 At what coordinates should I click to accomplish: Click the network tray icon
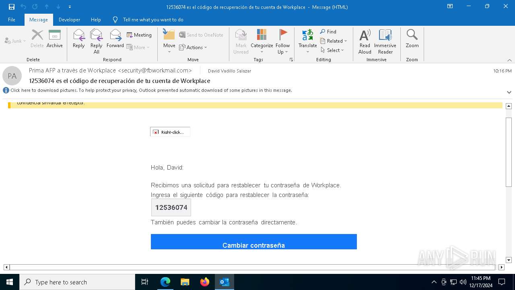453,282
